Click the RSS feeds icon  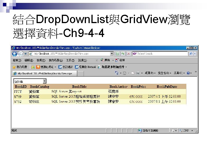point(124,73)
